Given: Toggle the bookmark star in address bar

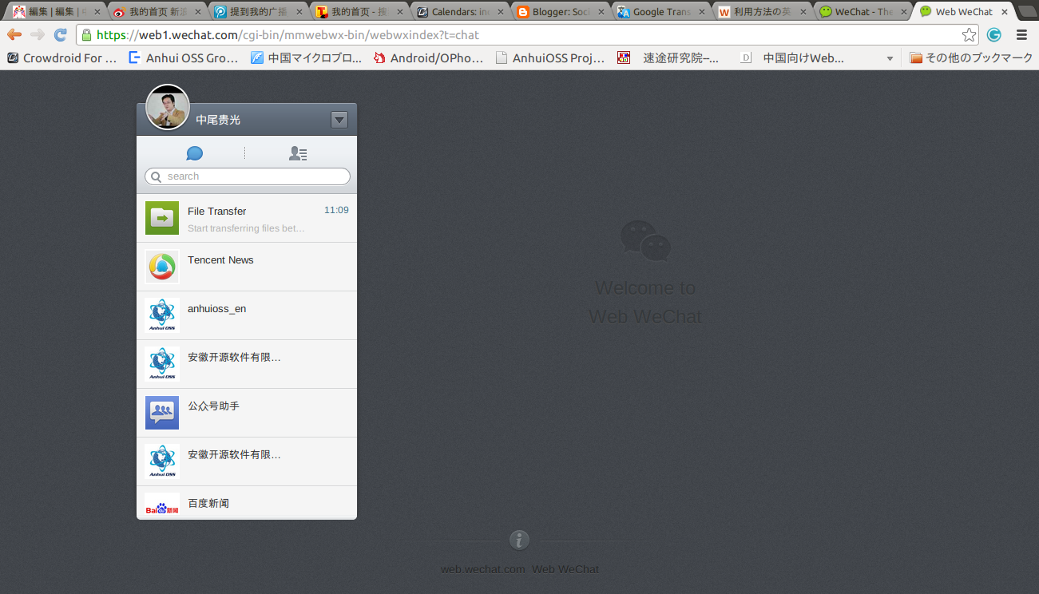Looking at the screenshot, I should [x=967, y=34].
